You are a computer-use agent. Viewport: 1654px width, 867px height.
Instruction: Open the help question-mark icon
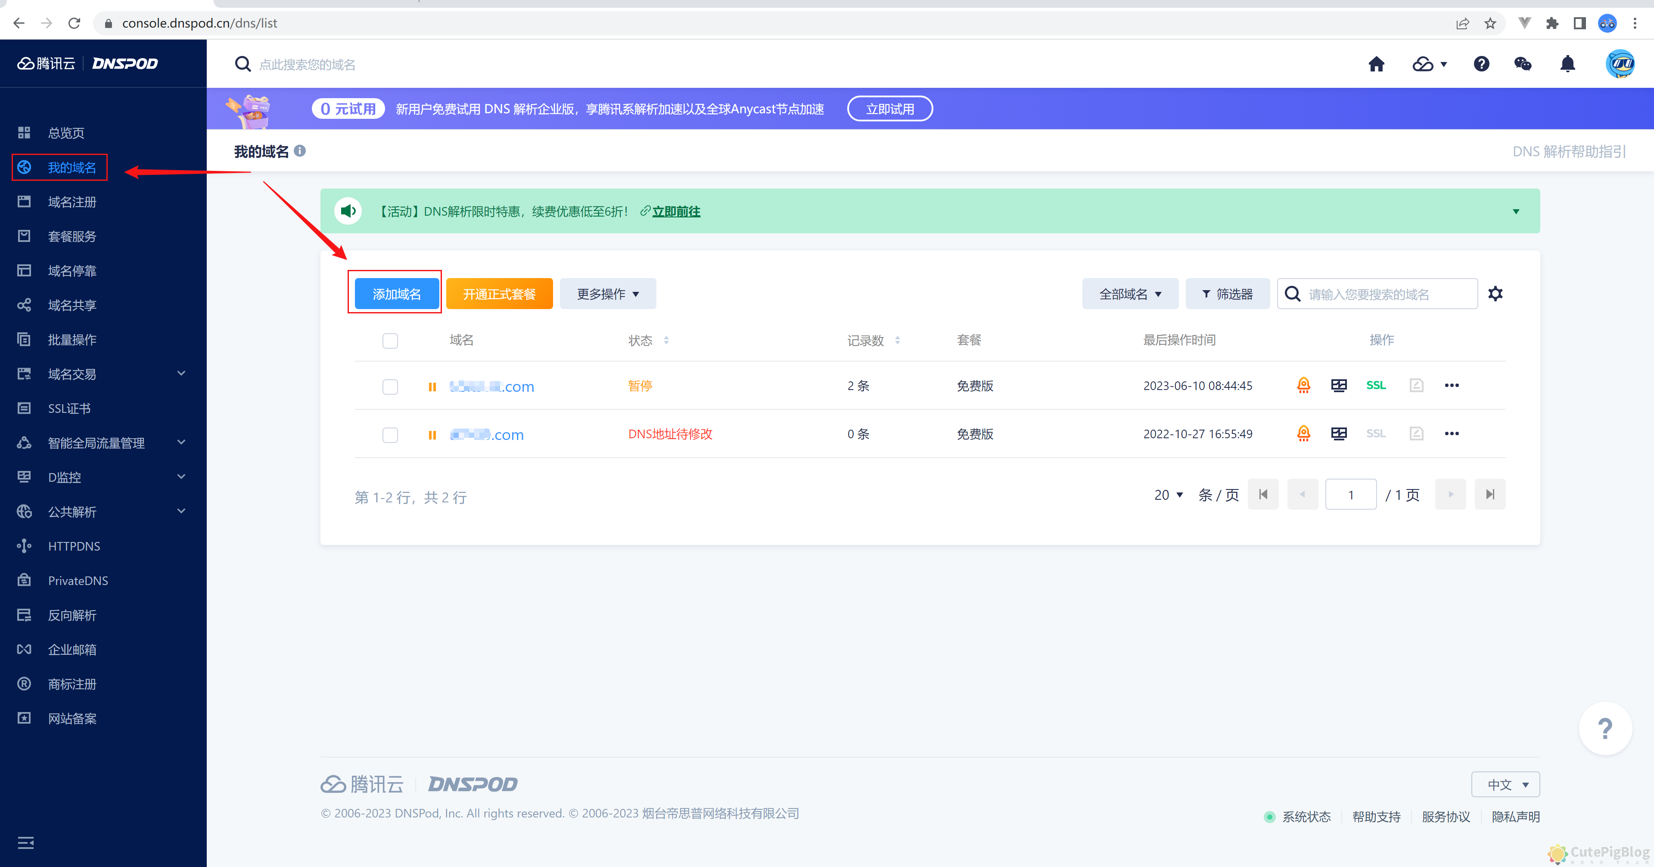pyautogui.click(x=1481, y=64)
